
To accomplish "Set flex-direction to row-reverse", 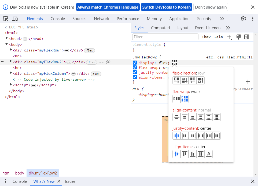I will coord(193,80).
